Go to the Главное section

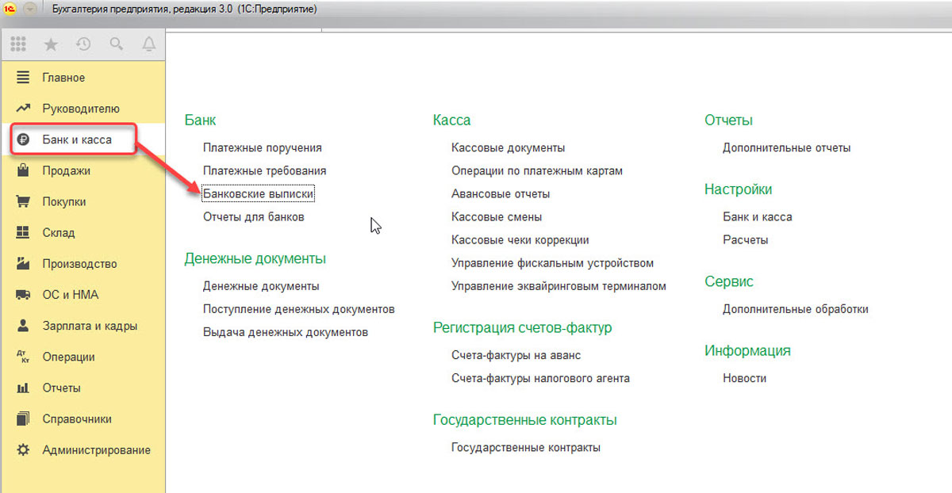(63, 78)
